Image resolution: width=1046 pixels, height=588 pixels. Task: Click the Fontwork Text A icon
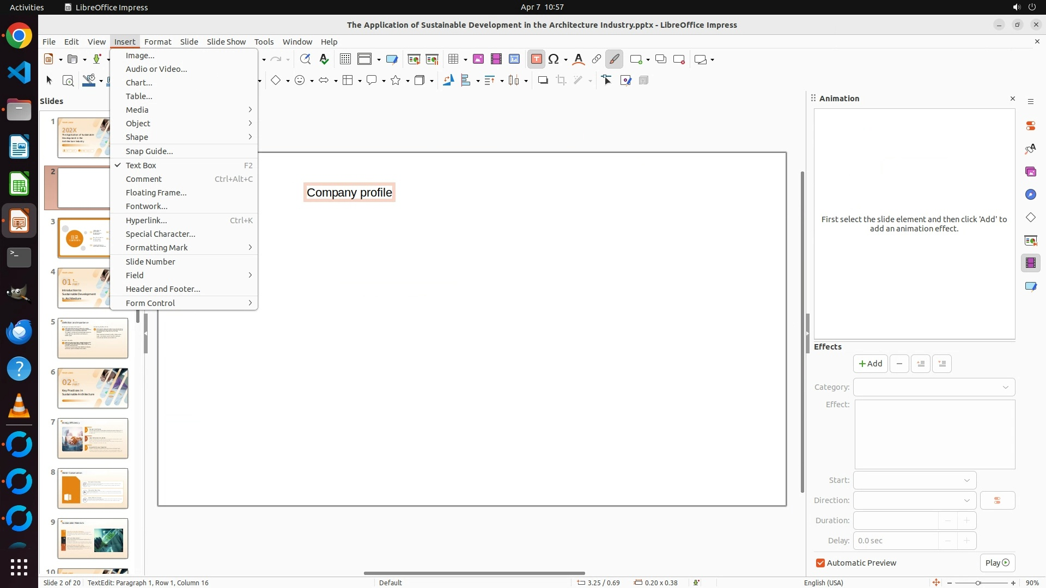(579, 59)
